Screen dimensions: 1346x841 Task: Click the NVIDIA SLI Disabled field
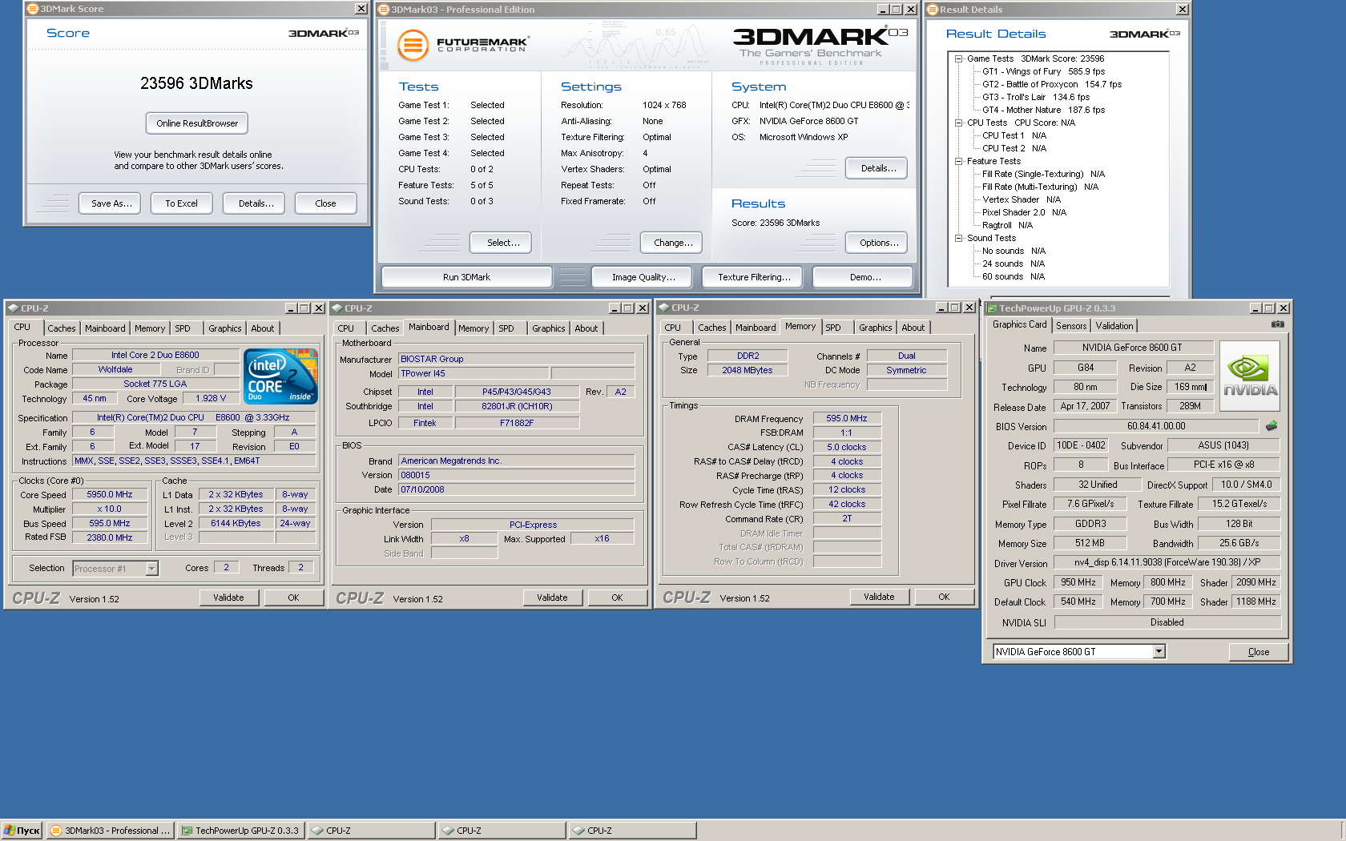click(x=1167, y=622)
